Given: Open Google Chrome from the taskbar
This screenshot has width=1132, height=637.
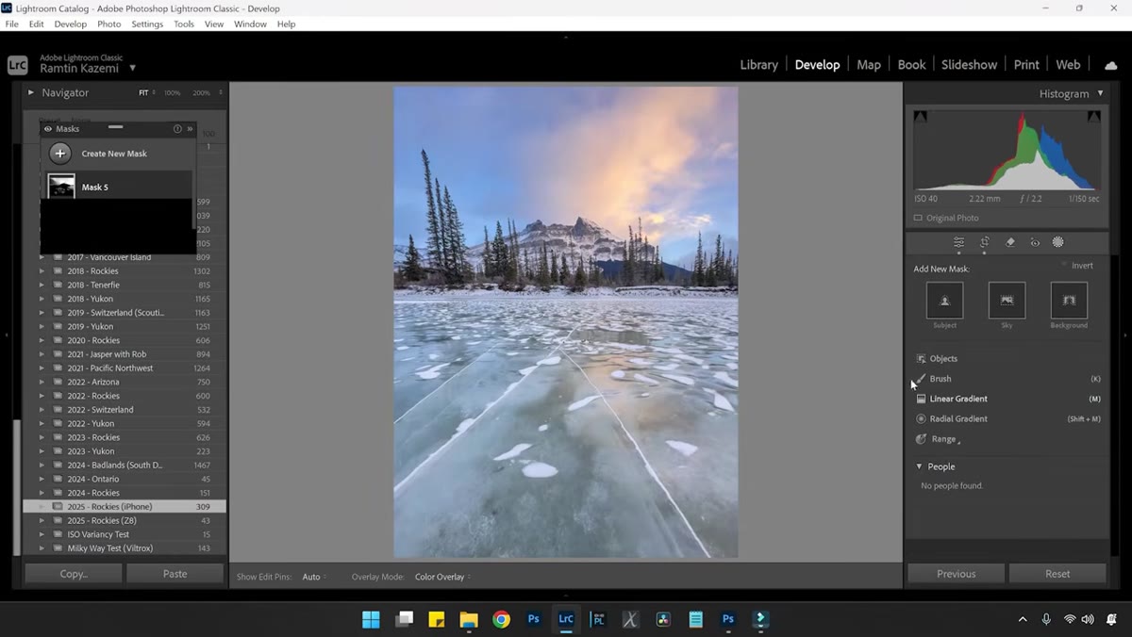Looking at the screenshot, I should [x=501, y=619].
